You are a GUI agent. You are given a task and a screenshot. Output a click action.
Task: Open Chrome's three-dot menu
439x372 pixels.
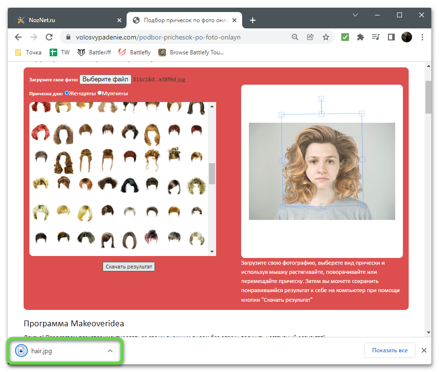(x=423, y=37)
